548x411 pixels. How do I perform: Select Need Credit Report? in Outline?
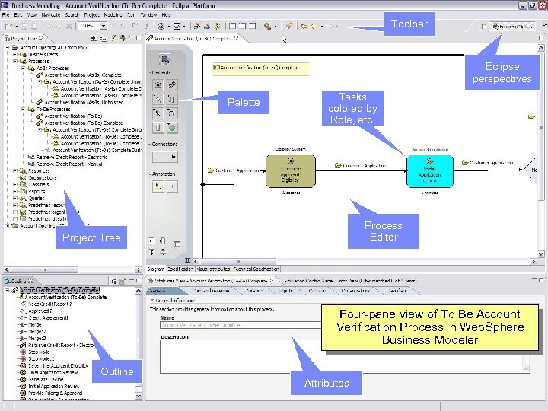click(x=49, y=304)
